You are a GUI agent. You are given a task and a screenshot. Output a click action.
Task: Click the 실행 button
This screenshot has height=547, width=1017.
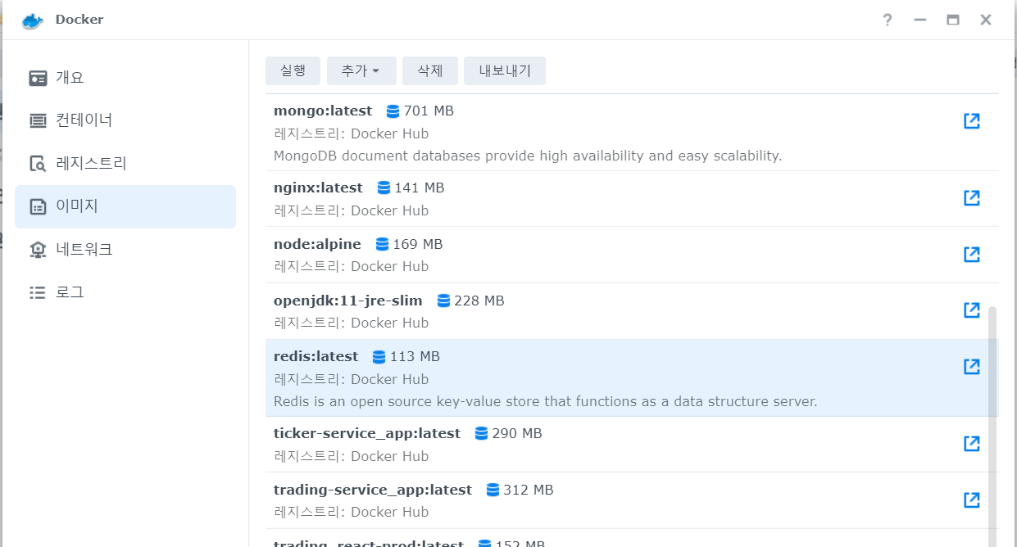point(293,70)
